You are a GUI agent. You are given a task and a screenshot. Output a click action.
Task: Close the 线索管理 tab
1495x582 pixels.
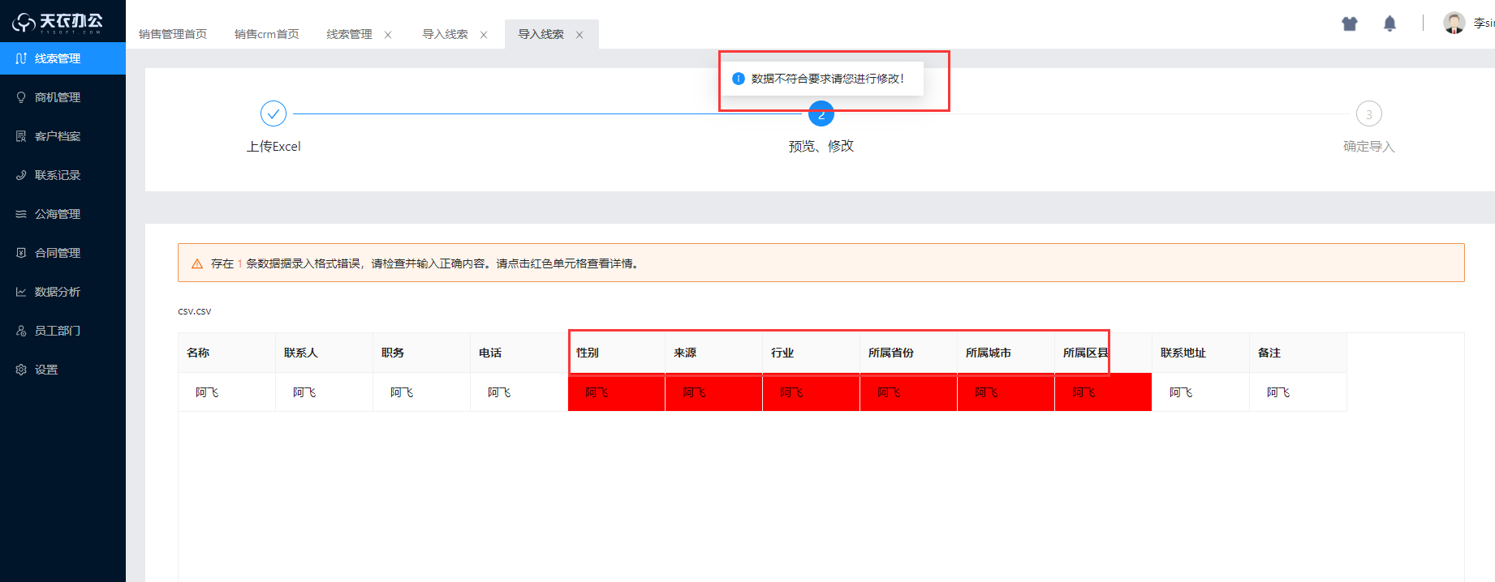(x=388, y=35)
